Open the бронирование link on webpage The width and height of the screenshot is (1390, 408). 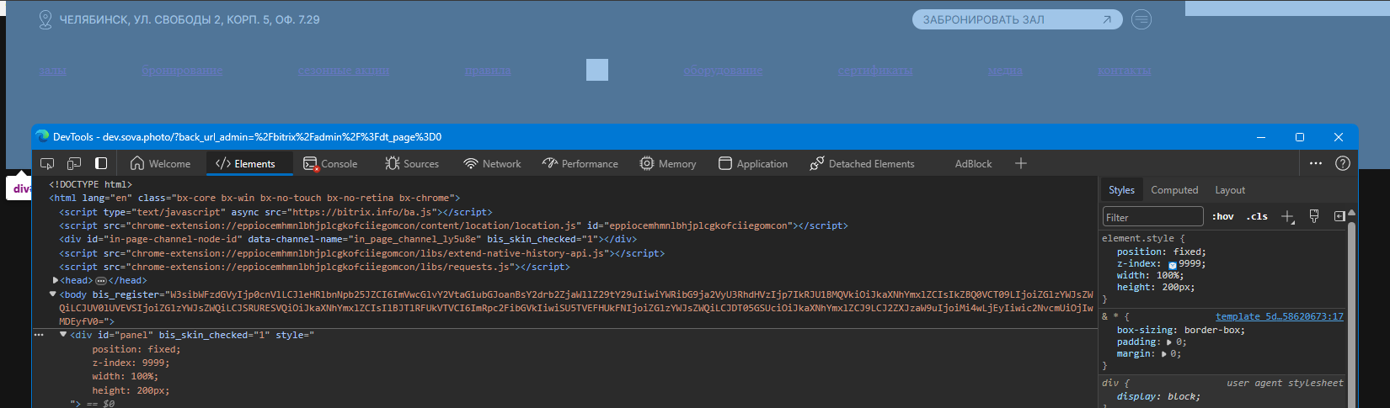point(182,71)
